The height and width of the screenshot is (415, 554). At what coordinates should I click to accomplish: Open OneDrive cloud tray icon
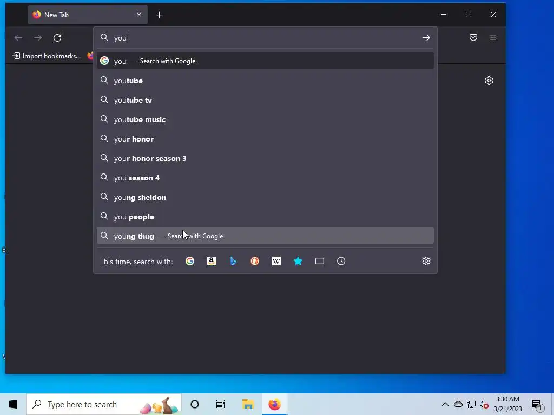pos(458,404)
